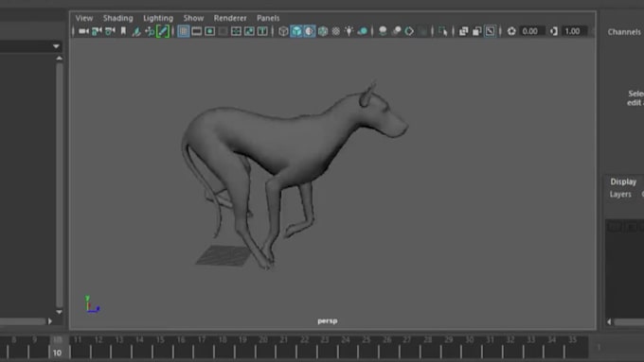Image resolution: width=644 pixels, height=362 pixels.
Task: Open the Panels menu
Action: (268, 18)
